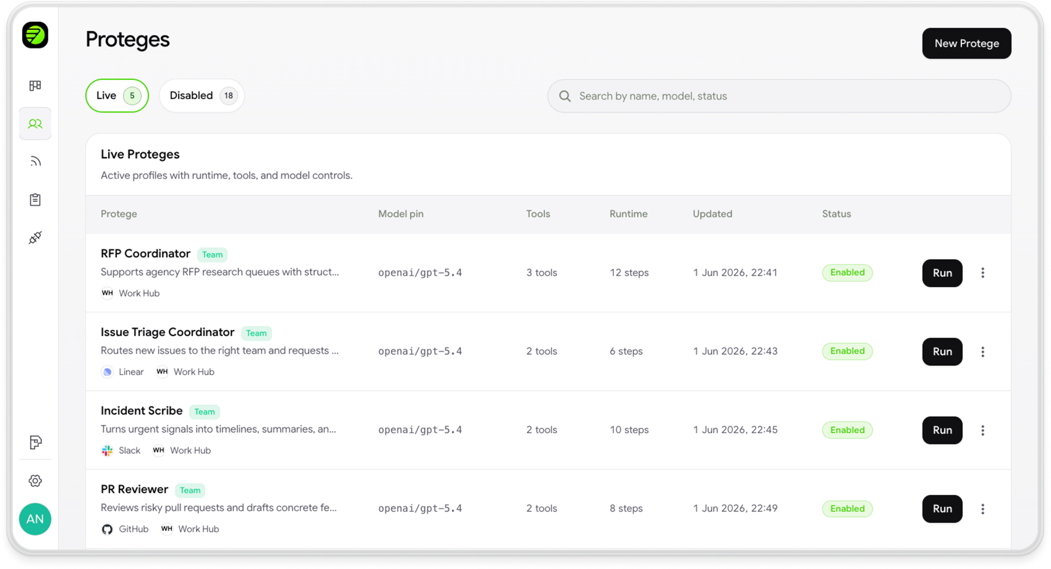Viewport: 1051px width, 569px height.
Task: Click the Tools column header
Action: (x=538, y=214)
